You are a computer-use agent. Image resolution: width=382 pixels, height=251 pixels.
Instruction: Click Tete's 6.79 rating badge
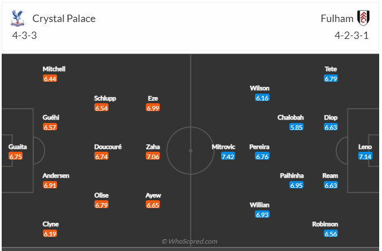pos(331,78)
